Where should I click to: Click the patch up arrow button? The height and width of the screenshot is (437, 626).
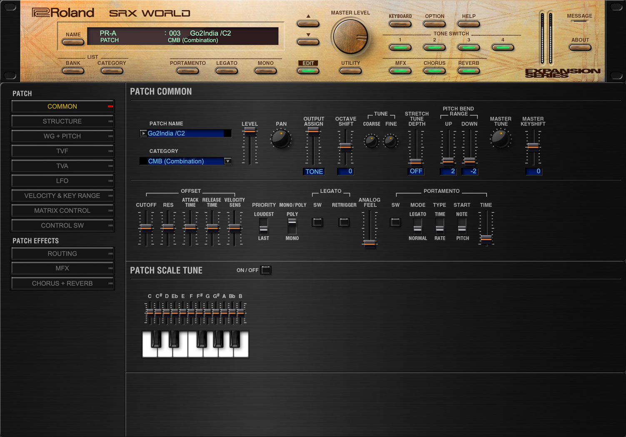308,24
